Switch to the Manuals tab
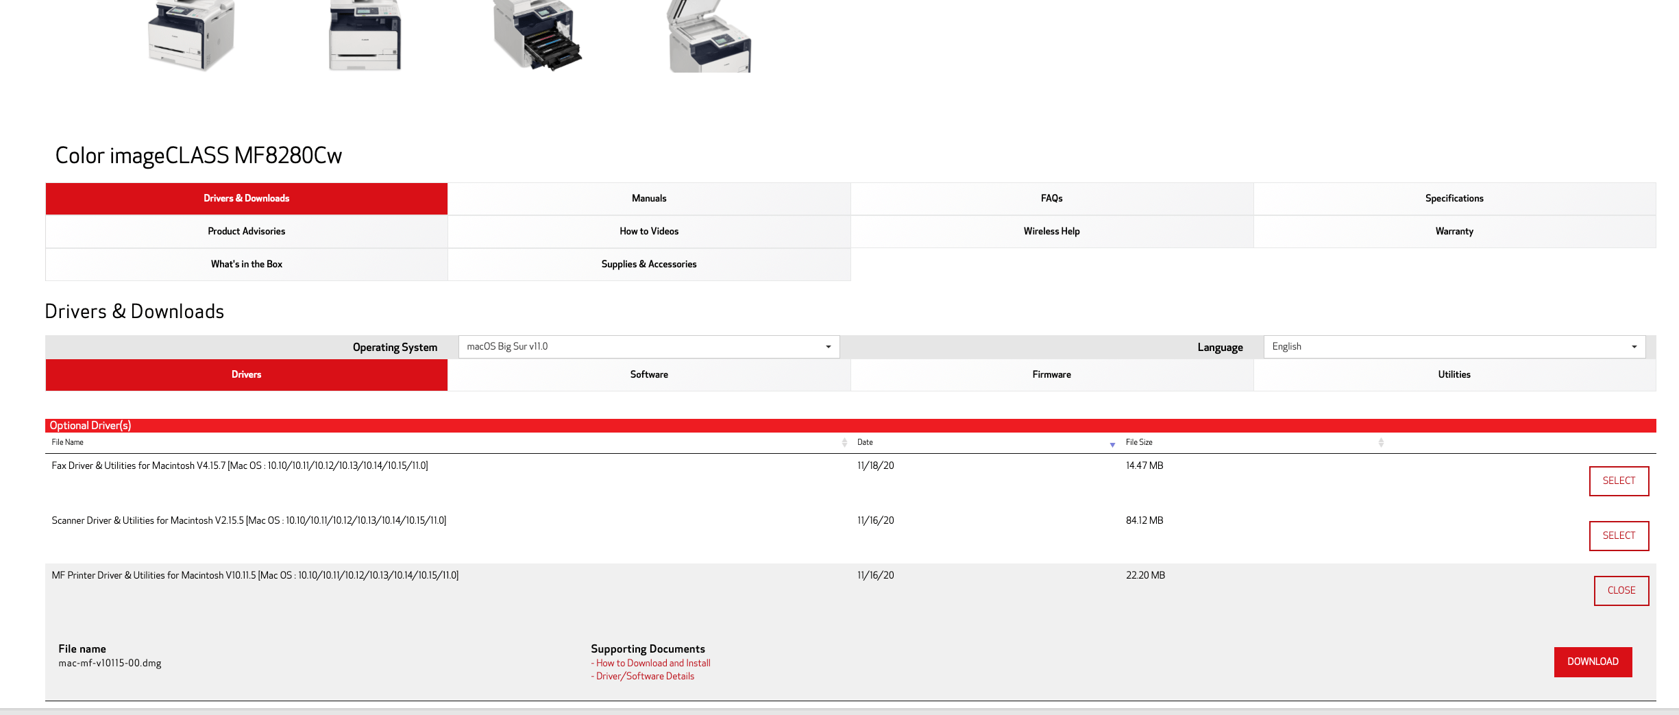Viewport: 1679px width, 715px height. [x=649, y=198]
